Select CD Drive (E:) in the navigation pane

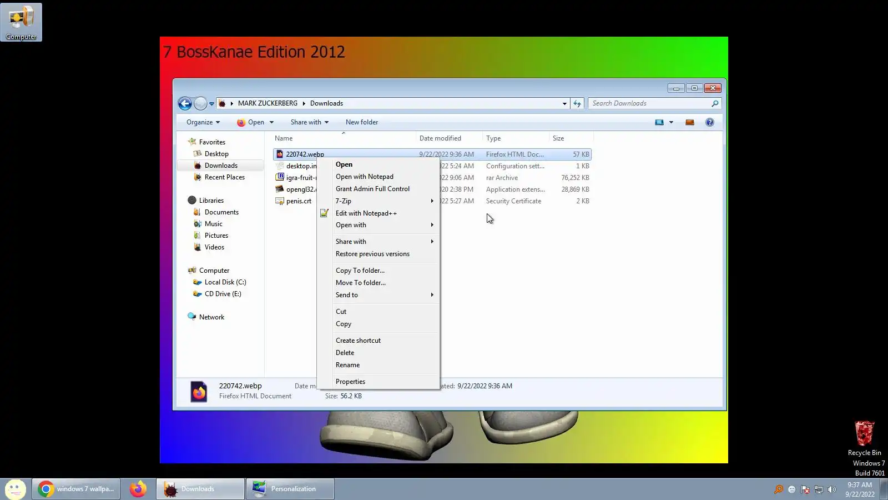[223, 294]
